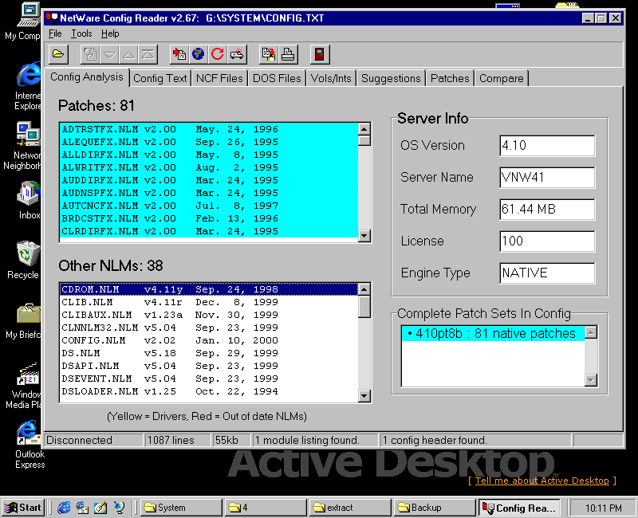Click the Other NLMs list scroll-up arrow

tap(364, 289)
